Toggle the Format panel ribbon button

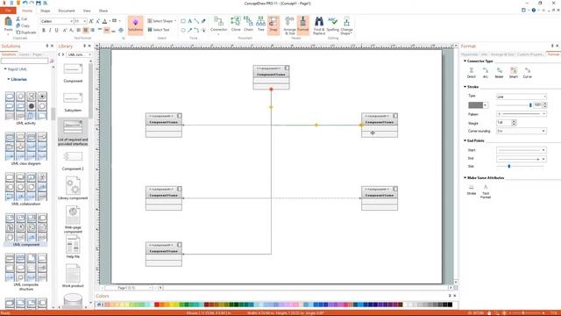[302, 25]
